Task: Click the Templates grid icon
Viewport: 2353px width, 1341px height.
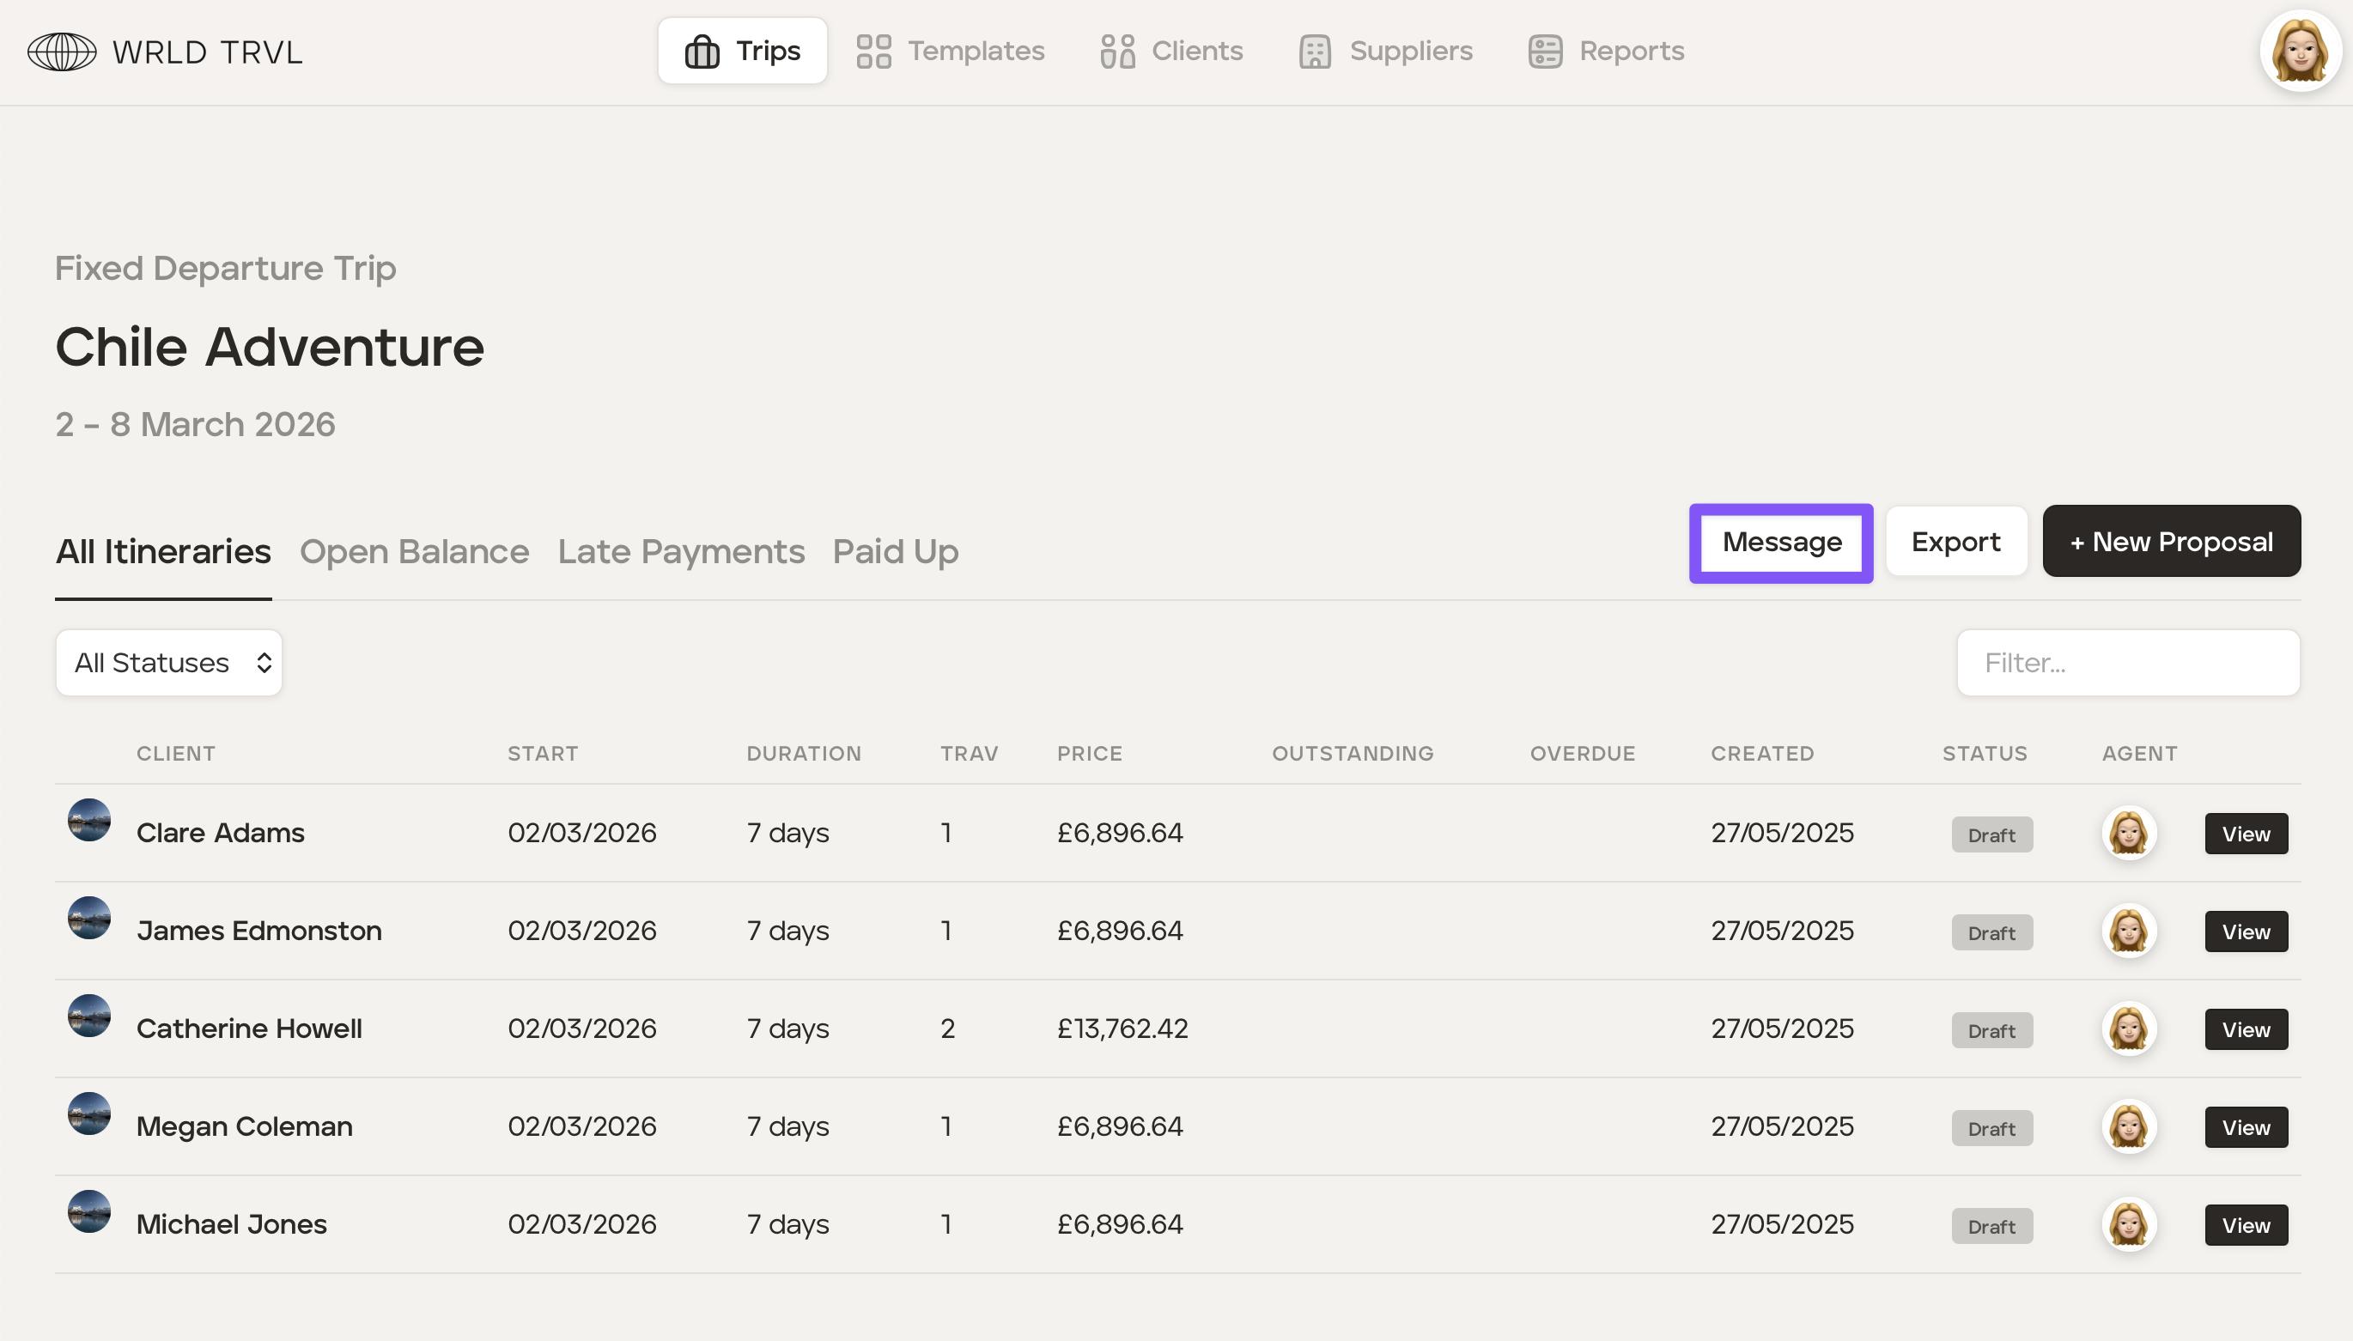Action: (873, 52)
